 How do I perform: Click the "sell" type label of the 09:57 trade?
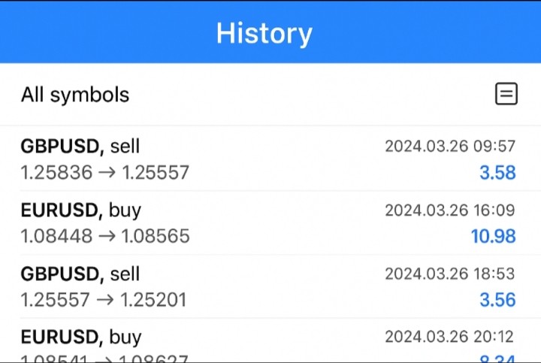125,146
